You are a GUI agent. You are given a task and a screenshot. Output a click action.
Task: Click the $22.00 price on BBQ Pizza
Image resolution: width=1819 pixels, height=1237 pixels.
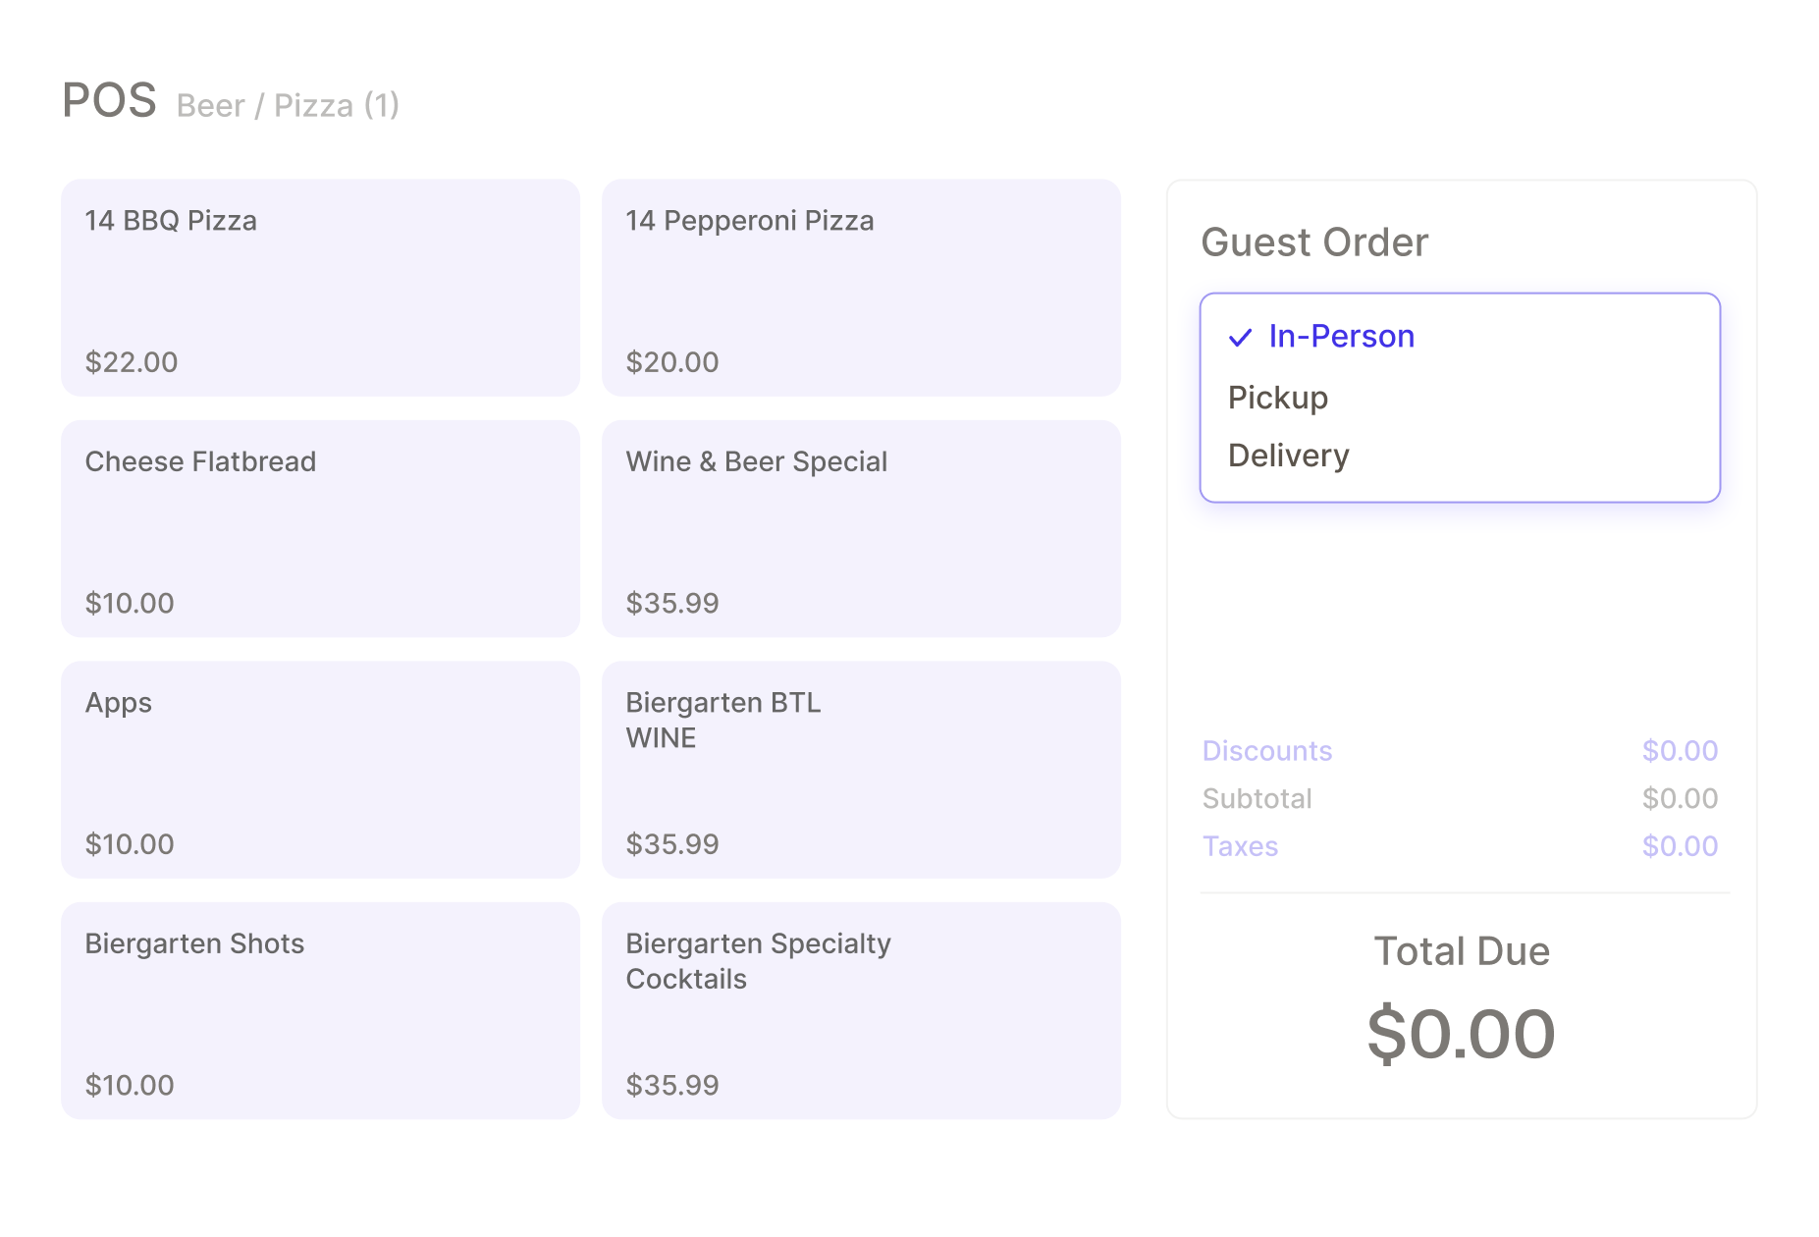(132, 362)
